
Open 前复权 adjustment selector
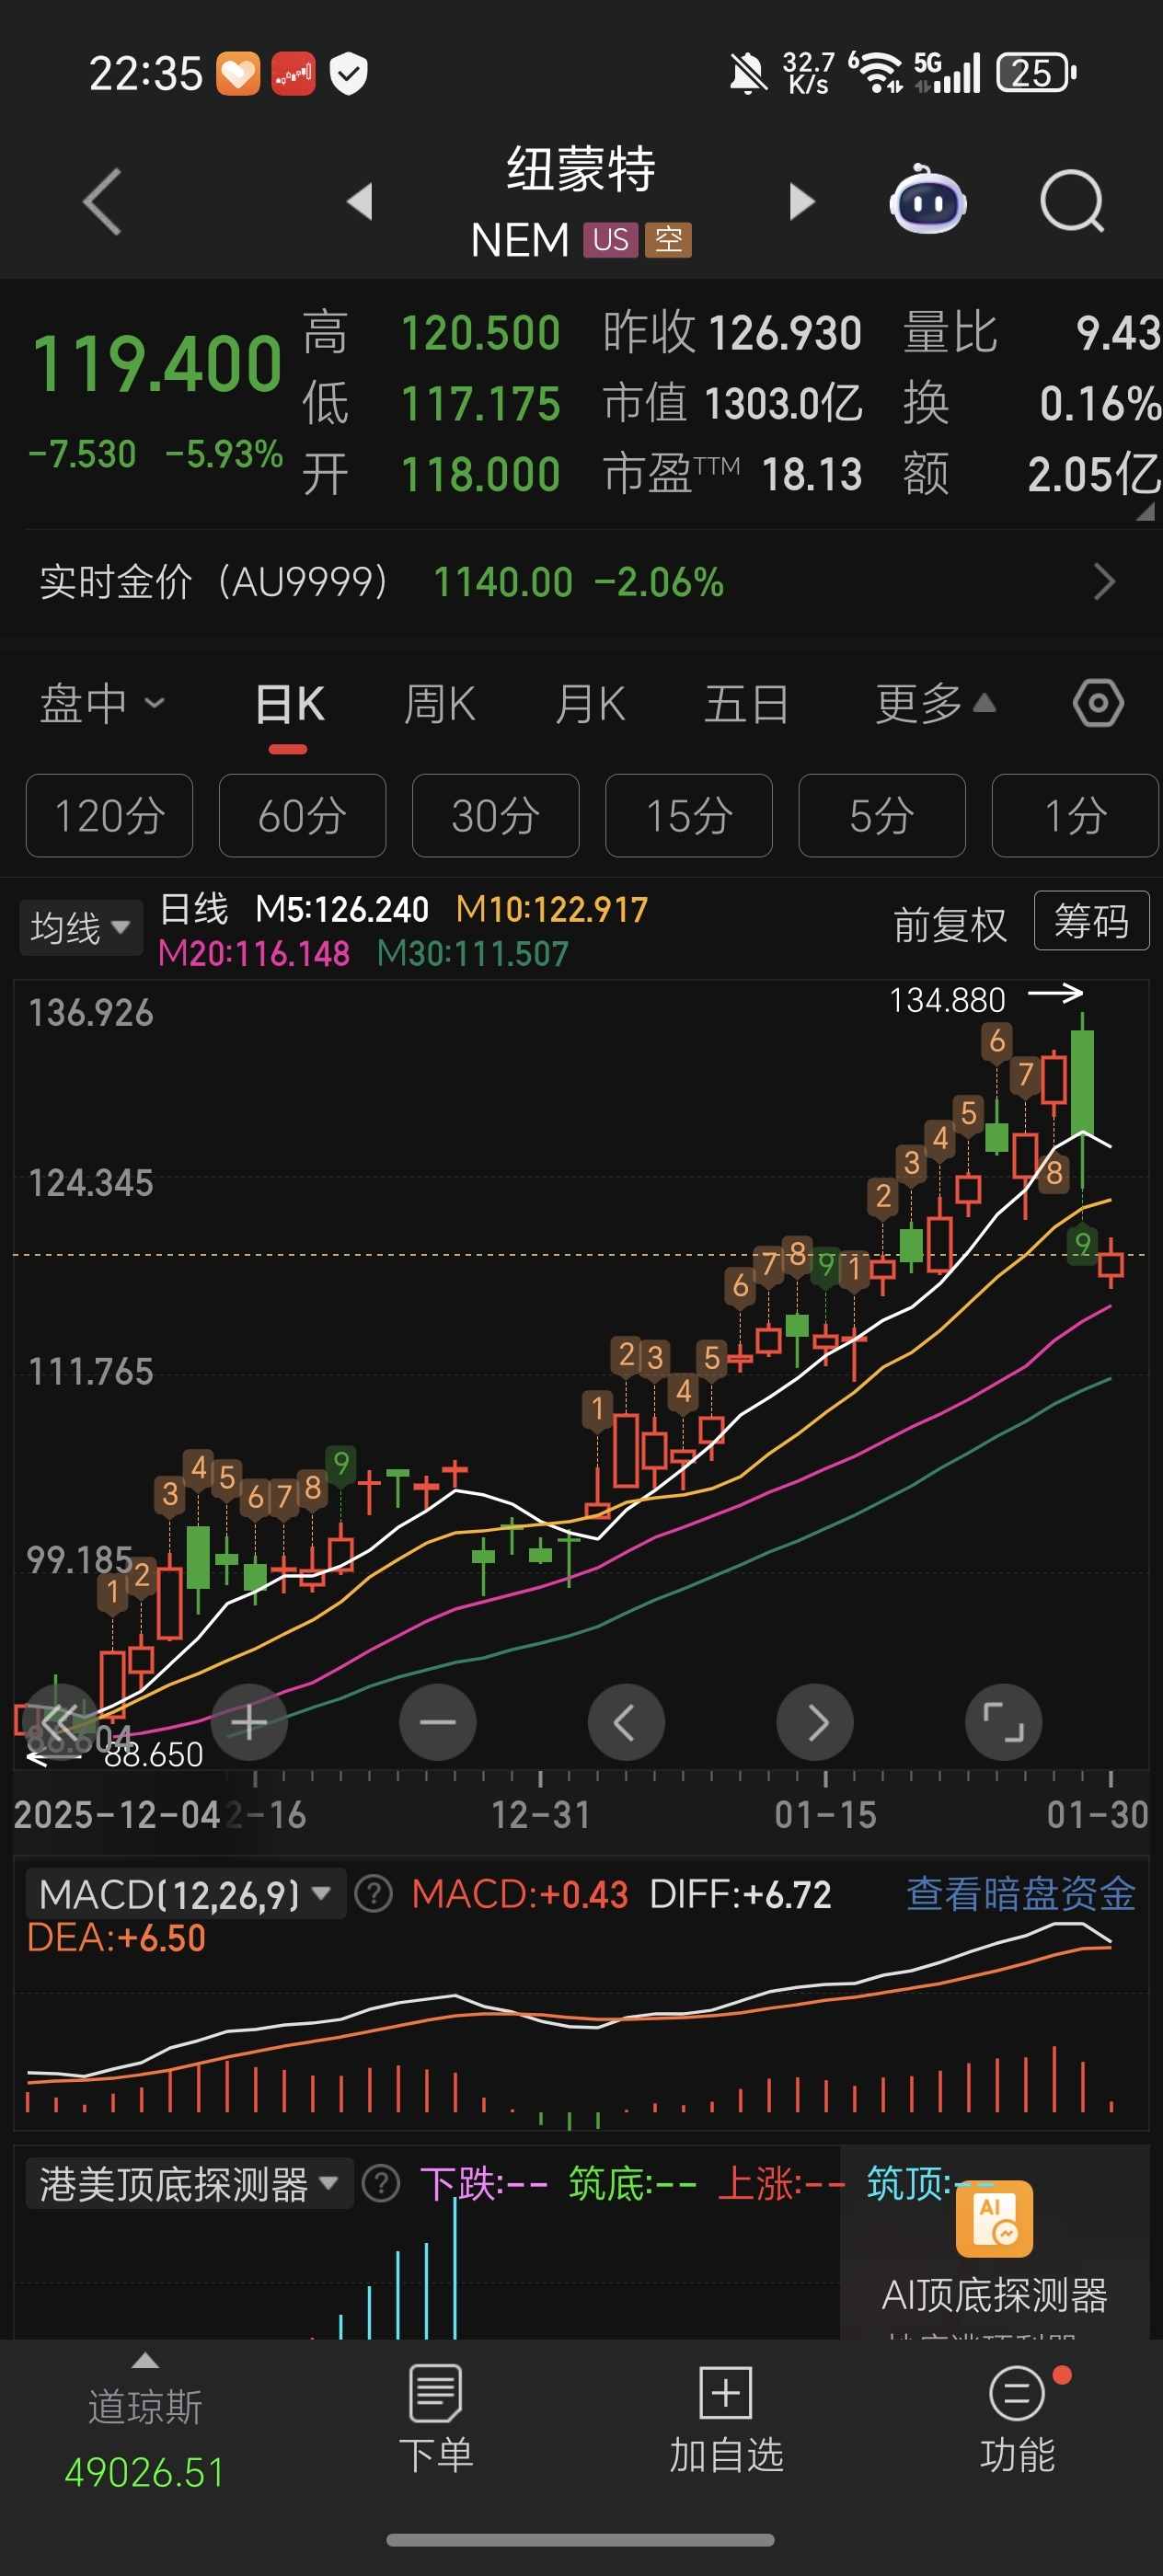coord(949,924)
